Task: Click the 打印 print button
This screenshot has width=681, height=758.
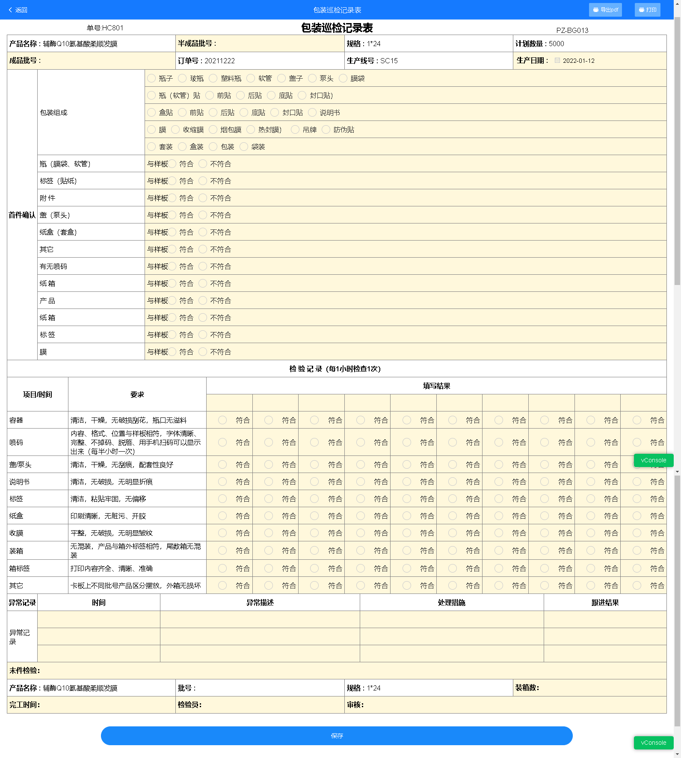Action: click(x=647, y=10)
